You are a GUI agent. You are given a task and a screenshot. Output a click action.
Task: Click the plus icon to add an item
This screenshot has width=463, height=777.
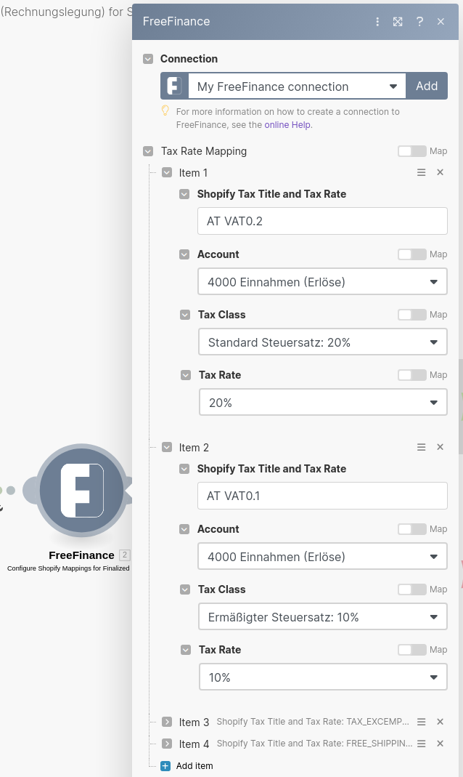[x=165, y=765]
